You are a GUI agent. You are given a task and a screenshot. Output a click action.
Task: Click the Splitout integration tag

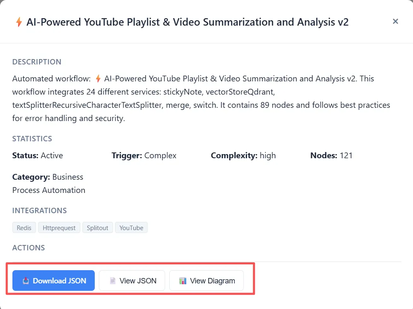click(x=97, y=228)
